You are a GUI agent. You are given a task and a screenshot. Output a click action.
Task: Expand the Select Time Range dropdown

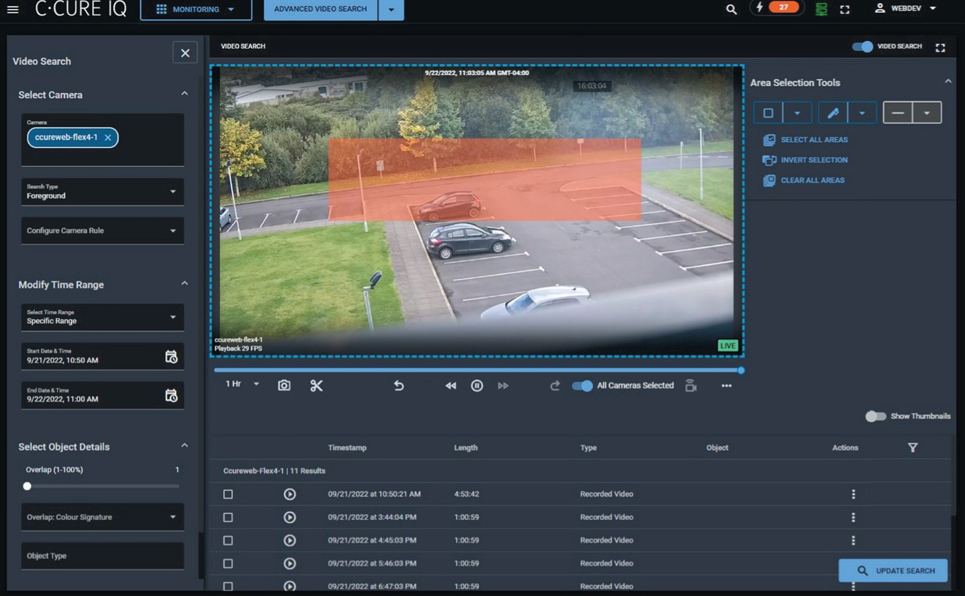click(102, 317)
